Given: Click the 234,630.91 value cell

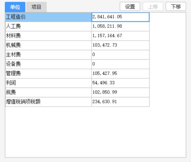Looking at the screenshot, I should (120, 102).
